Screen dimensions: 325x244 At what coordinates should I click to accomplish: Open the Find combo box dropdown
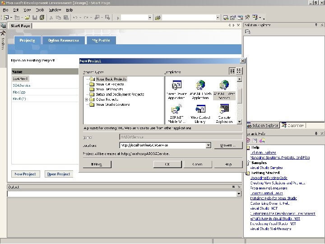point(218,18)
